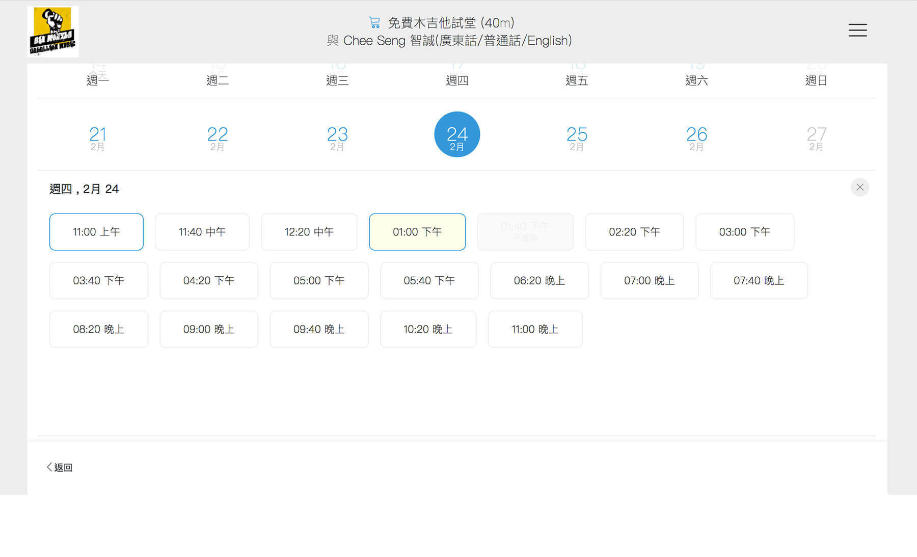Choose the 05:00 下午 time slot
Viewport: 917px width, 557px height.
(319, 281)
